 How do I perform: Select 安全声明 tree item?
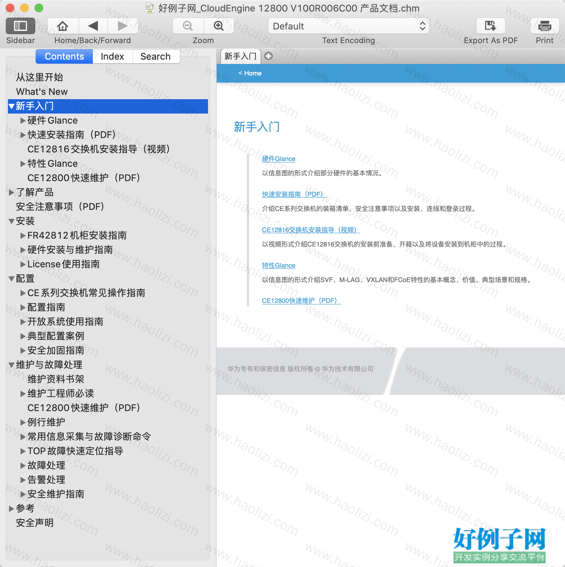(x=35, y=523)
